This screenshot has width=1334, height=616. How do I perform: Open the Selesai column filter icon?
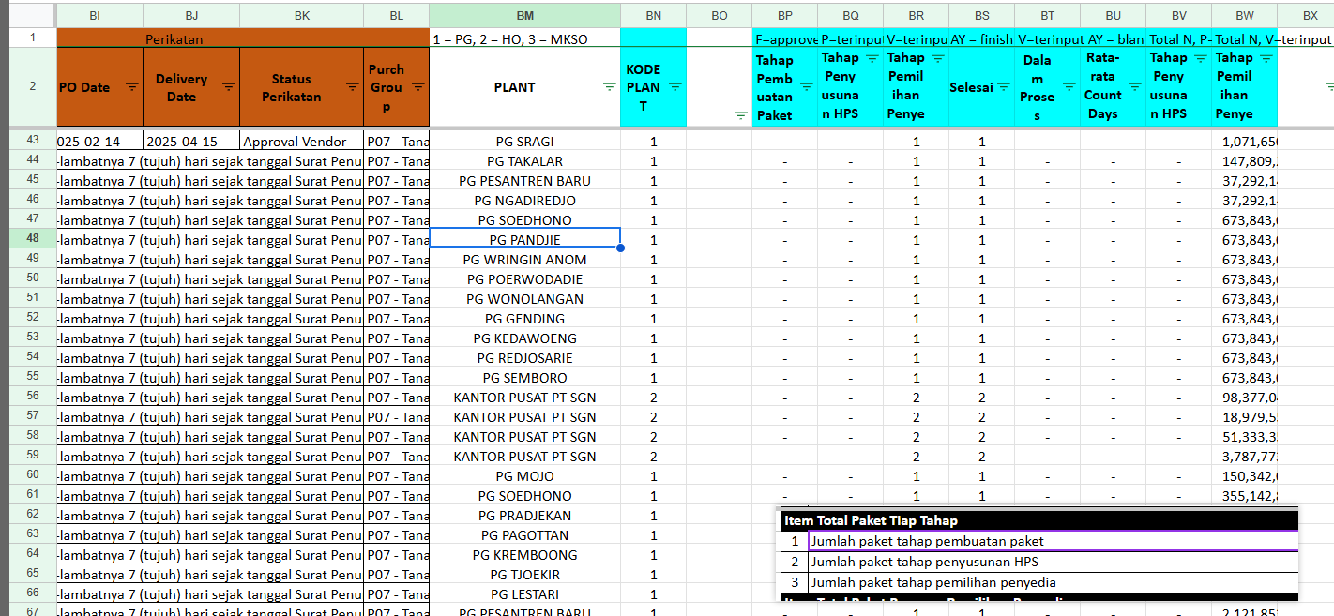pos(1003,86)
